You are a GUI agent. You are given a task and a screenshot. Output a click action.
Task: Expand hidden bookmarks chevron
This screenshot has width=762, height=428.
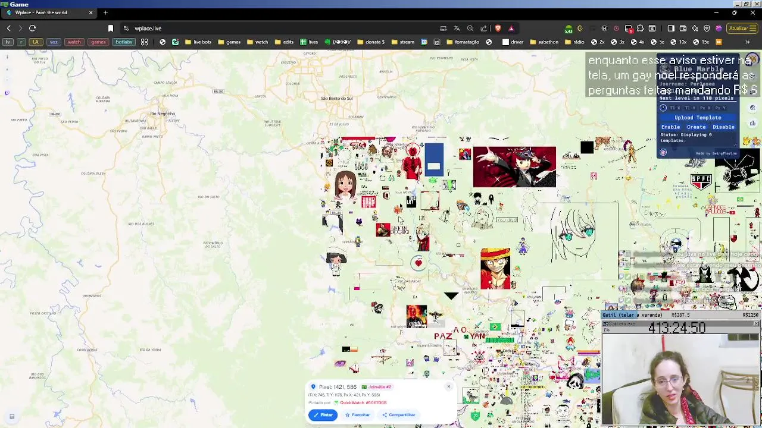click(x=748, y=42)
